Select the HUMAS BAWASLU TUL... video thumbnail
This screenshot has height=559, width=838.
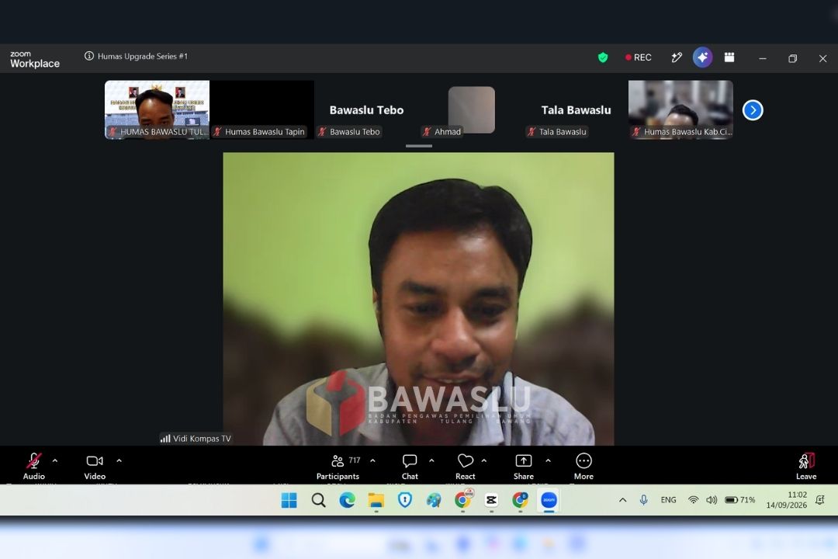tap(157, 109)
